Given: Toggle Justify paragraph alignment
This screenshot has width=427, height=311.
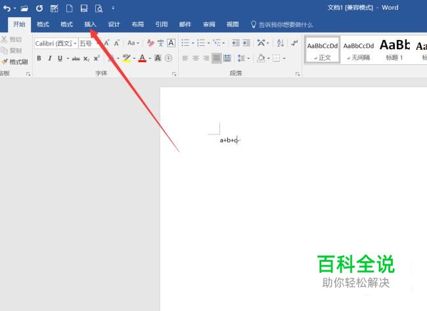Looking at the screenshot, I should pyautogui.click(x=217, y=58).
